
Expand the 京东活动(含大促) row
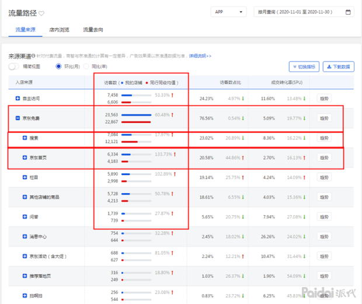tap(25, 256)
